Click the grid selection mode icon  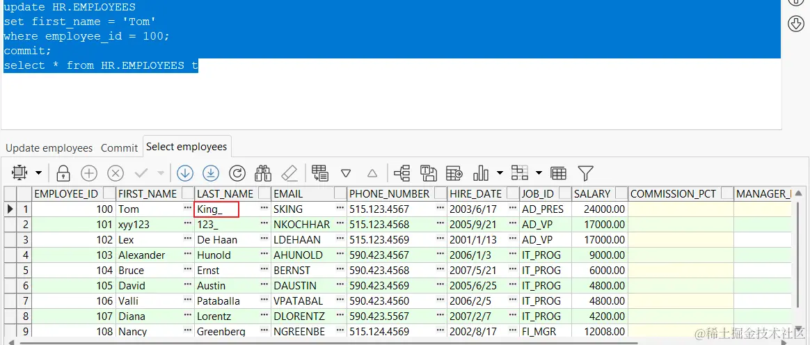19,172
